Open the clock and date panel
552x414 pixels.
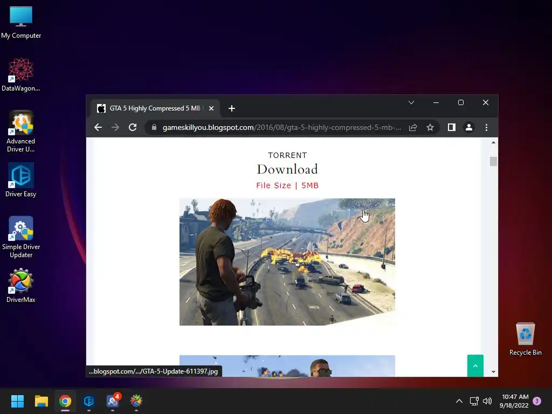point(514,401)
